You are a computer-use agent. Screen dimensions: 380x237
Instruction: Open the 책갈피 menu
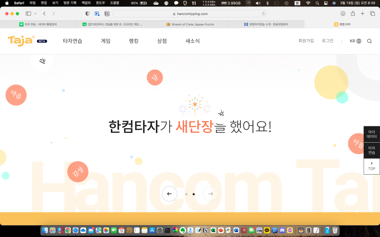pos(86,3)
